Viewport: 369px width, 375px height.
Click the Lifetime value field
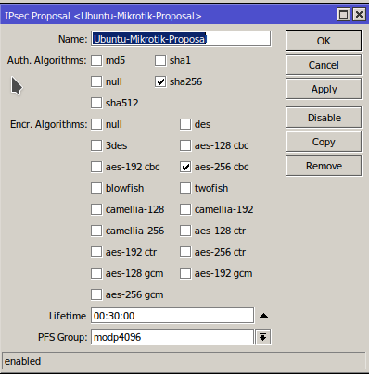pyautogui.click(x=172, y=316)
